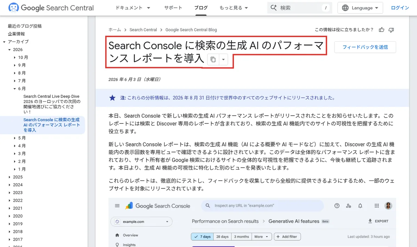Viewport: 417px width, 247px height.
Task: Expand the 4 月 month node
Action: 15,146
